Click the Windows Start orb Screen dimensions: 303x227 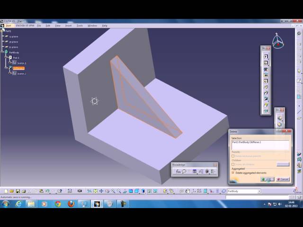point(5,204)
